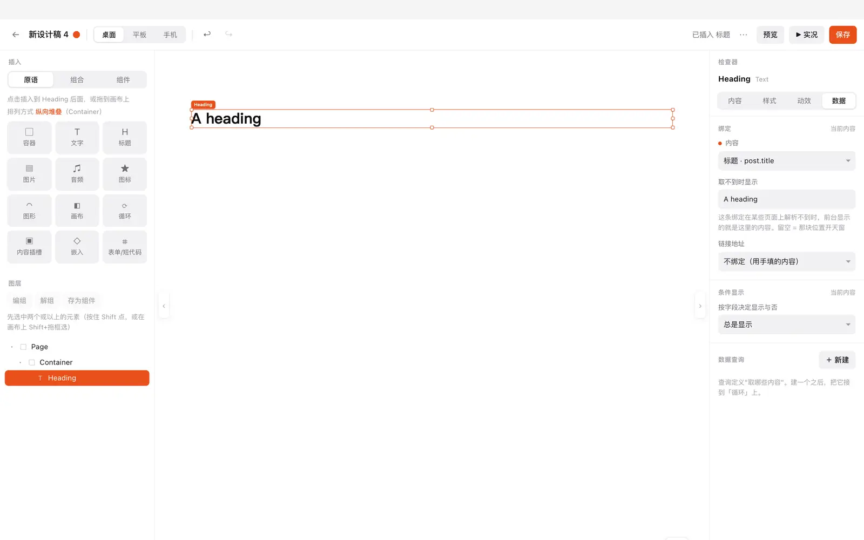Viewport: 864px width, 540px height.
Task: Select the 组合 insert tab
Action: coord(77,80)
